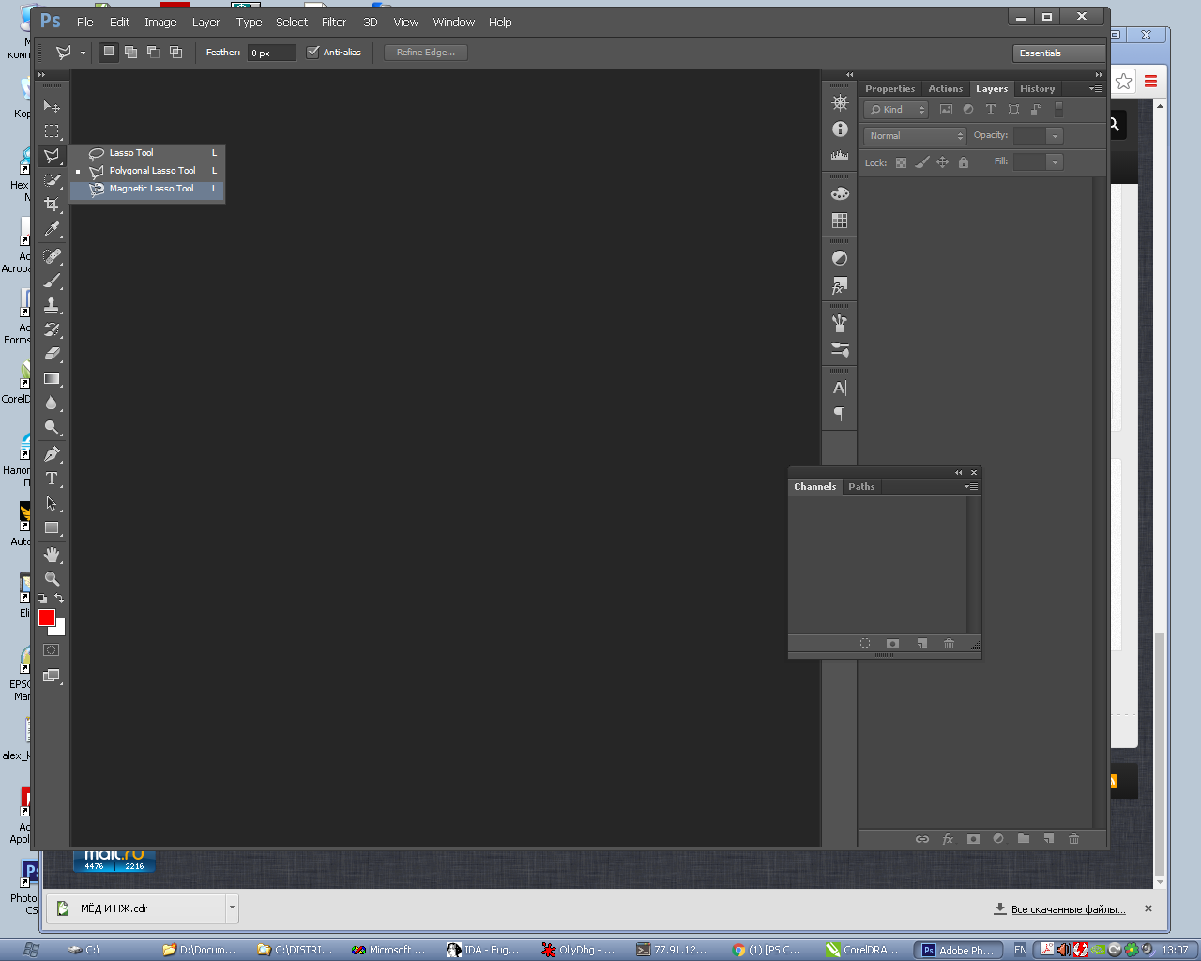Select the Rectangular Marquee tool
The height and width of the screenshot is (961, 1201).
[52, 131]
